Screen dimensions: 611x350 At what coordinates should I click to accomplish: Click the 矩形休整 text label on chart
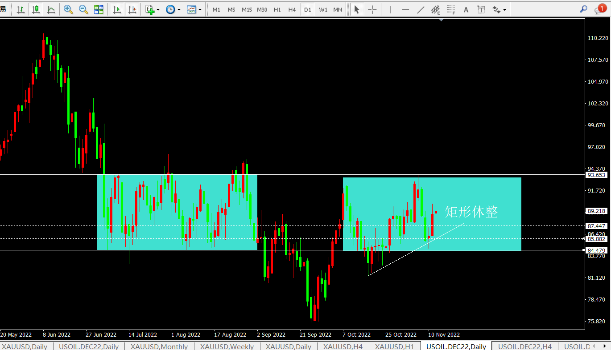(x=471, y=212)
